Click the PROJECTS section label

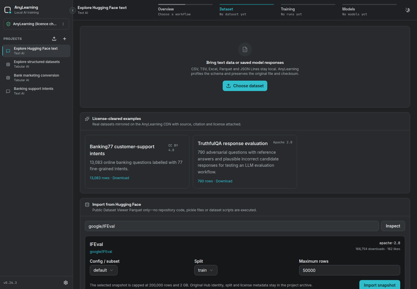[12, 39]
